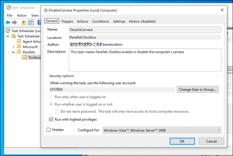Toggle Do not store password checkbox
This screenshot has width=233, height=156.
(57, 111)
